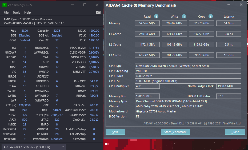Click the tREFI value 14829
The image size is (248, 150).
point(57,110)
